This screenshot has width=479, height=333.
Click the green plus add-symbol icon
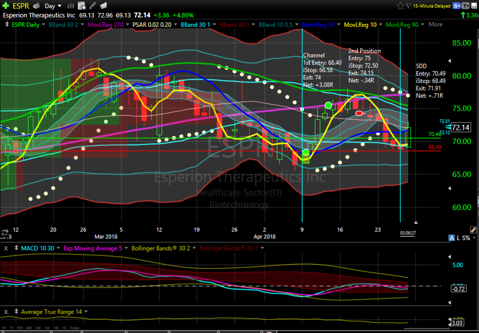(x=5, y=6)
